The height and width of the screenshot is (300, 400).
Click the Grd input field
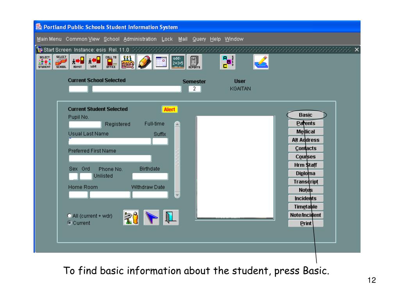pyautogui.click(x=86, y=176)
